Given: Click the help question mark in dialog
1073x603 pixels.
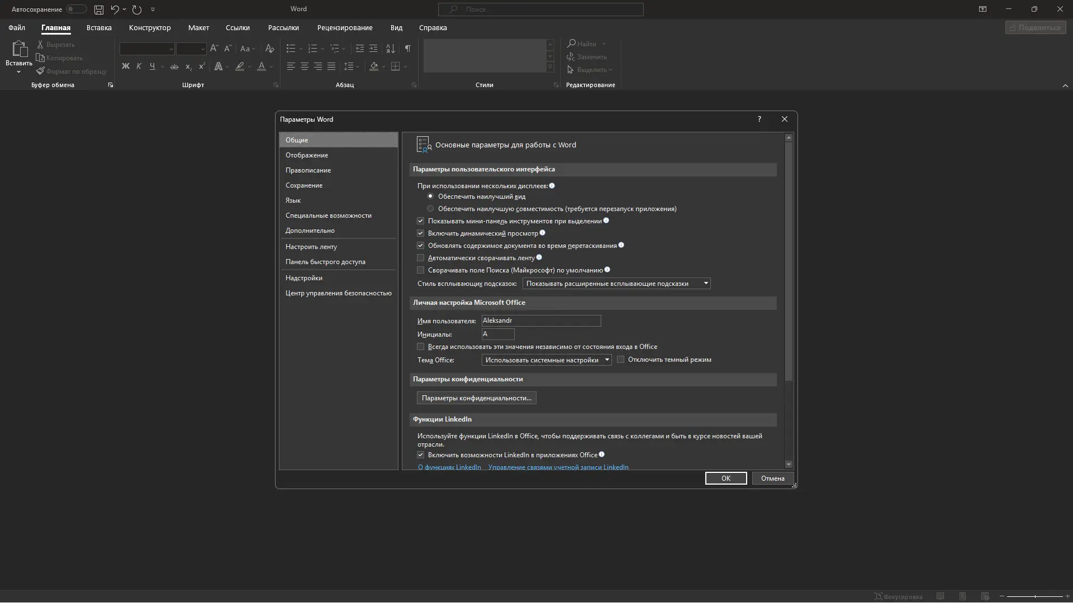Looking at the screenshot, I should coord(759,119).
